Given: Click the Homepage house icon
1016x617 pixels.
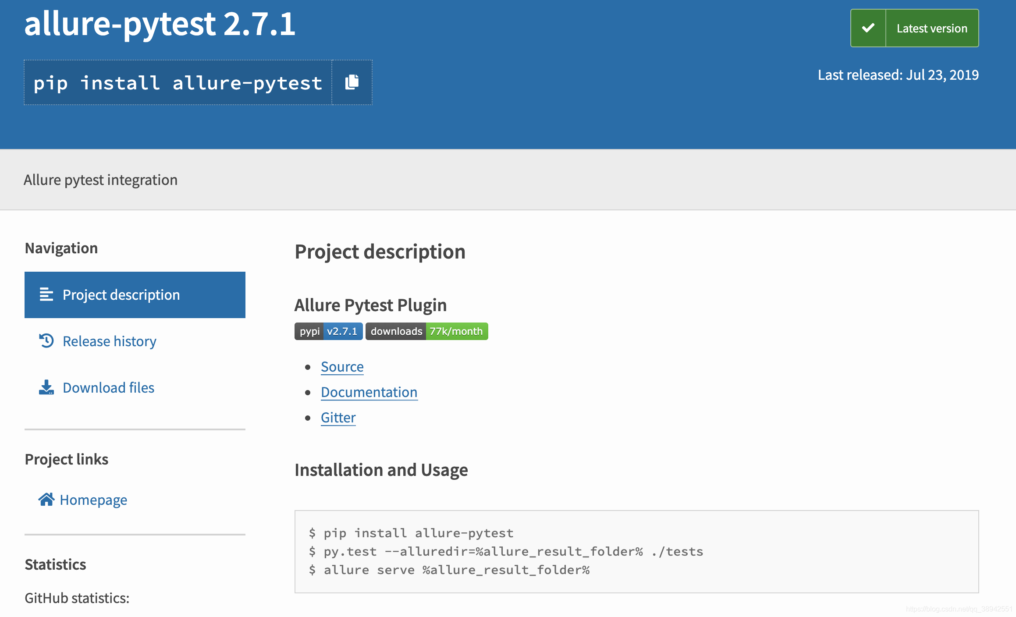Looking at the screenshot, I should [46, 499].
